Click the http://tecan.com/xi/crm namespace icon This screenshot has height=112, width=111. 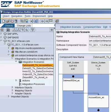pyautogui.click(x=13, y=52)
